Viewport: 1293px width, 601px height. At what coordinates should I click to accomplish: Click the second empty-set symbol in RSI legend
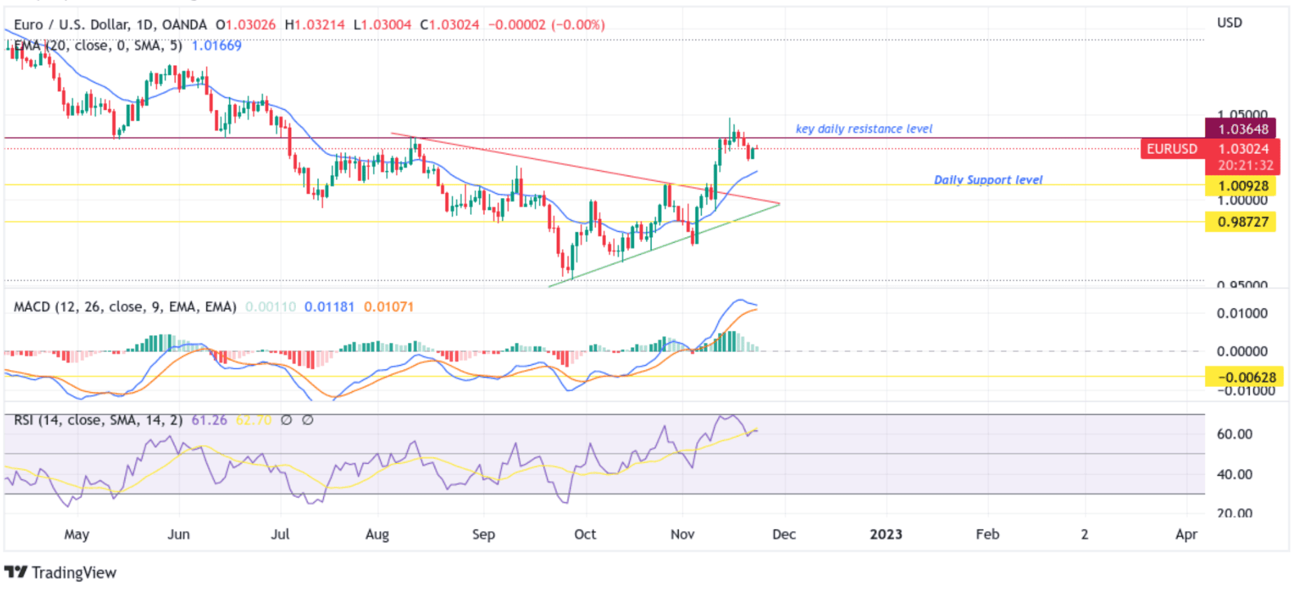coord(308,420)
